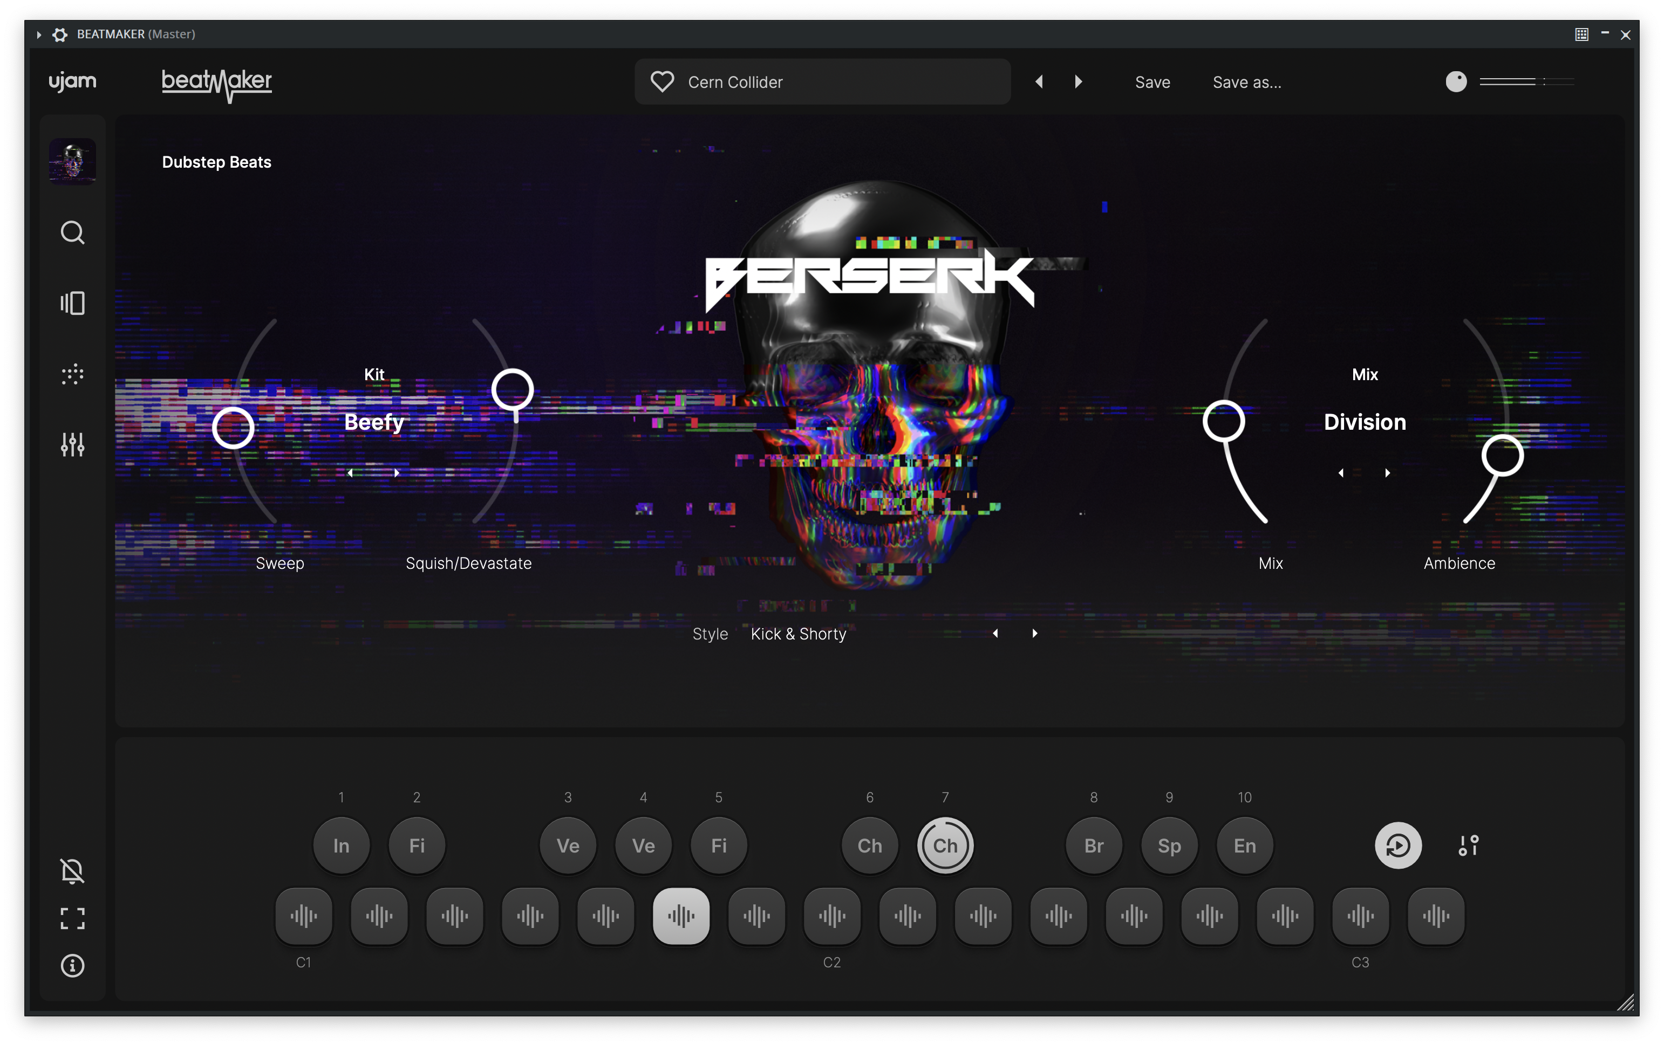Image resolution: width=1664 pixels, height=1045 pixels.
Task: Click Save preset button
Action: (x=1152, y=82)
